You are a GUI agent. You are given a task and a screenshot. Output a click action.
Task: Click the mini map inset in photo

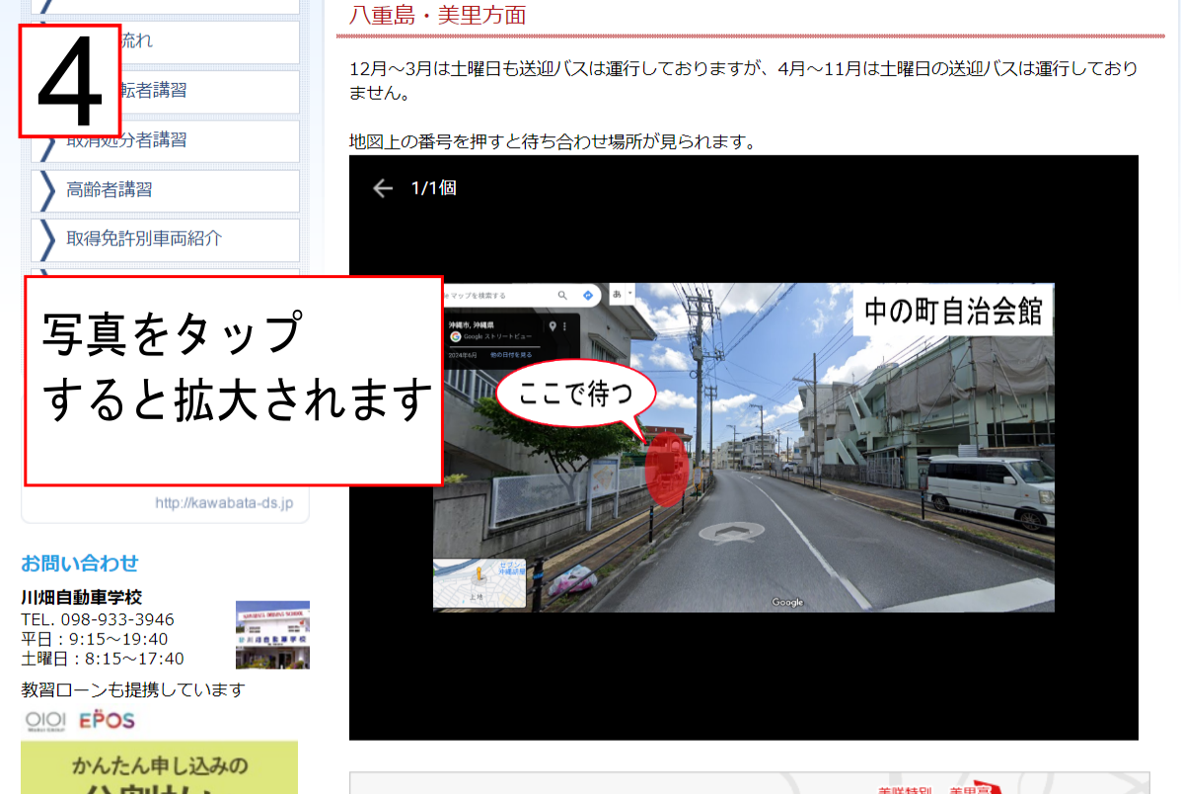[480, 583]
